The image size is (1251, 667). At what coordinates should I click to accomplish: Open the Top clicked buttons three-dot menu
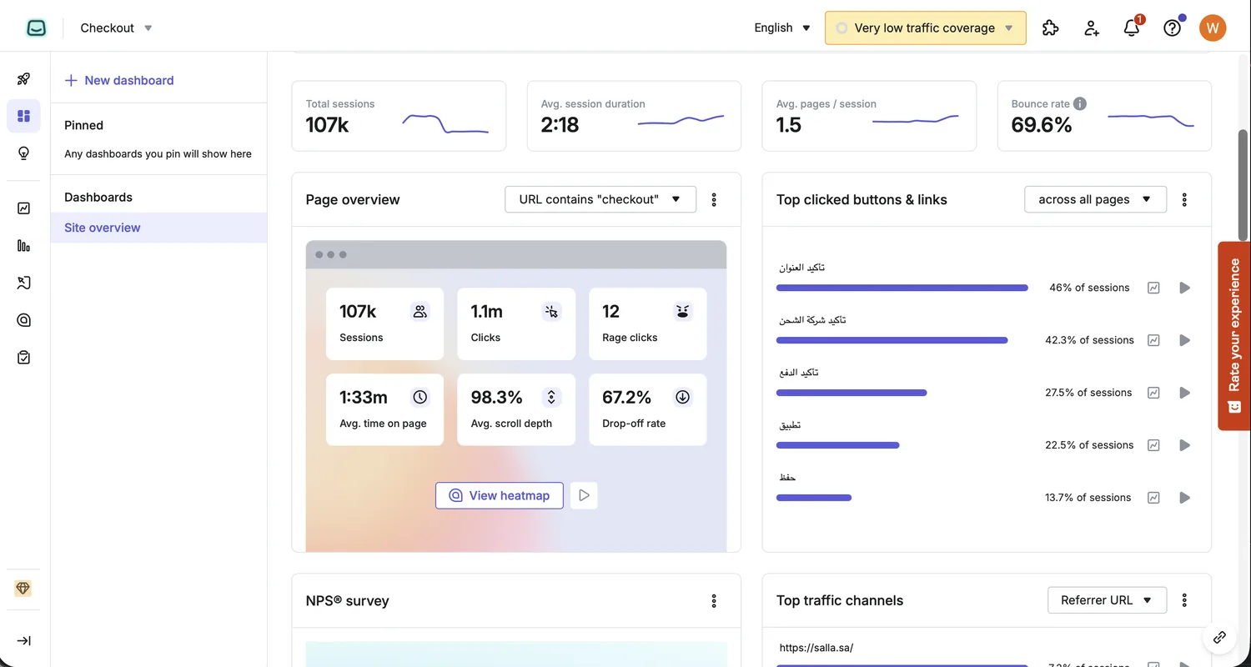pos(1184,199)
